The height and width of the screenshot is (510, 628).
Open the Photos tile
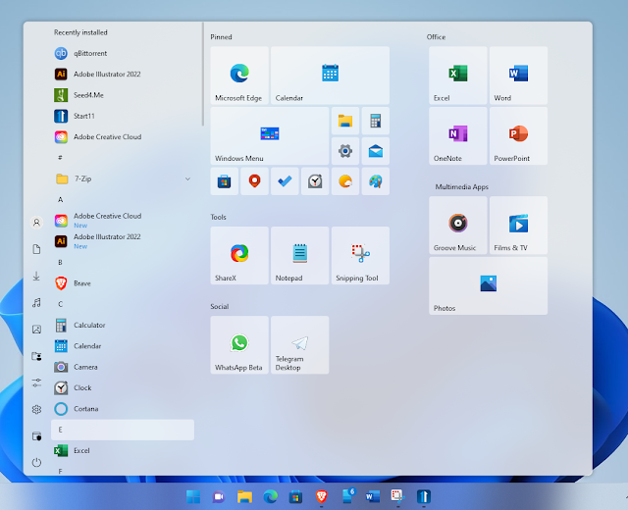pyautogui.click(x=489, y=285)
